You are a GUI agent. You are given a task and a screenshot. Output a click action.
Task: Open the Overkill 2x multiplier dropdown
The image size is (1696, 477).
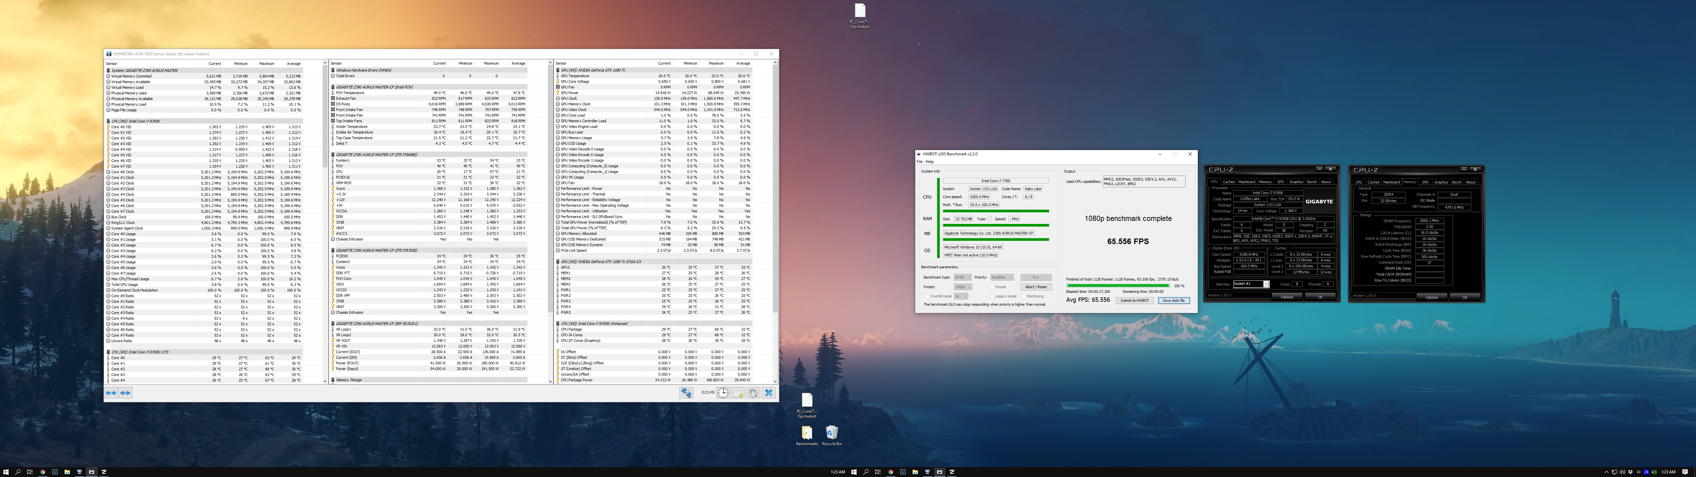pos(961,296)
